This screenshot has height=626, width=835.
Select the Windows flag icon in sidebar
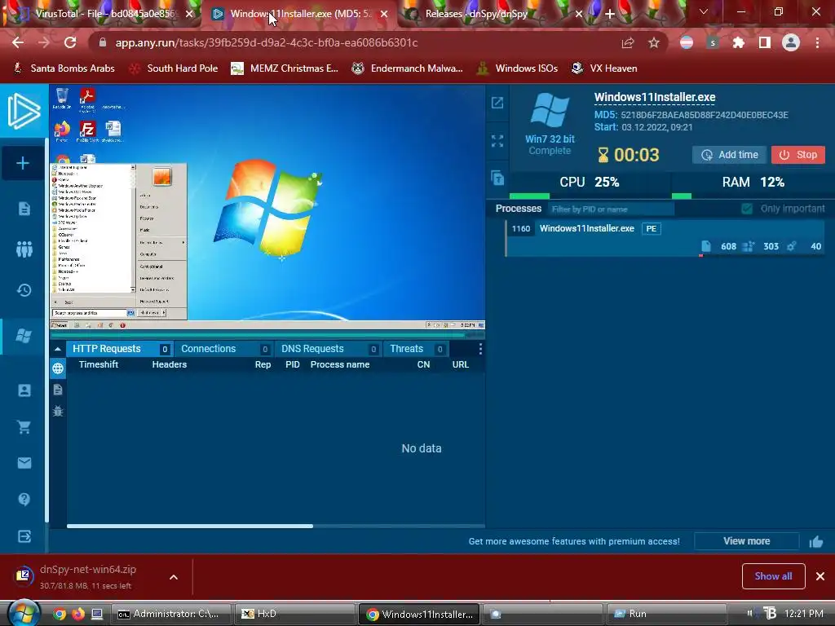pos(24,336)
